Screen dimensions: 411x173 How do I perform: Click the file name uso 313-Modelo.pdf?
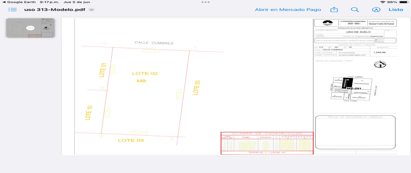pyautogui.click(x=55, y=10)
